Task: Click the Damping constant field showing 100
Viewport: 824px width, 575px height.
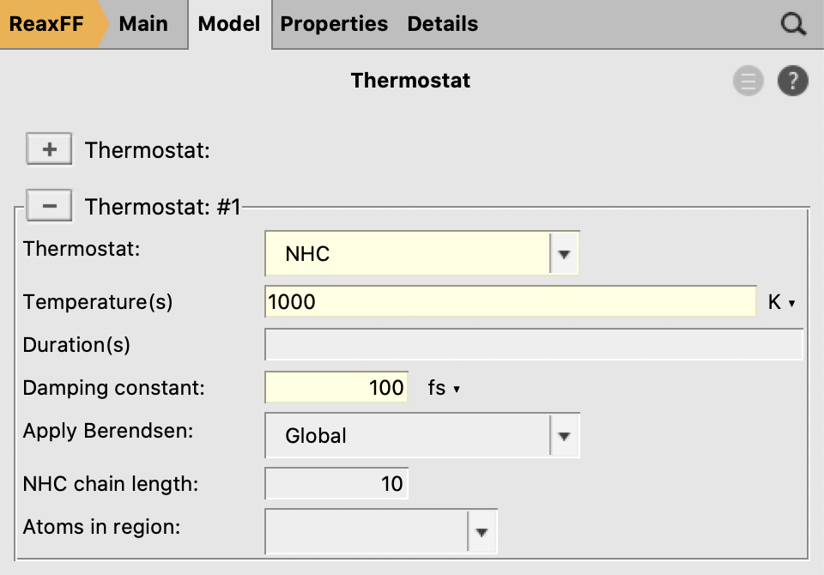Action: click(336, 387)
